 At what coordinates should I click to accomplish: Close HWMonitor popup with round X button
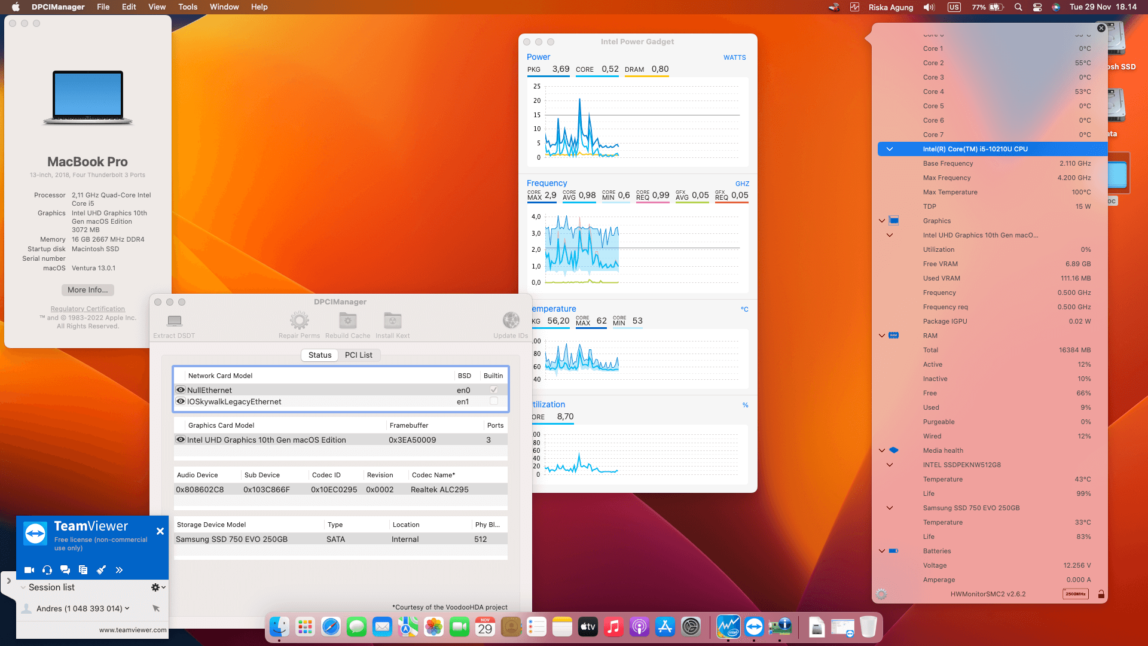(x=1101, y=28)
